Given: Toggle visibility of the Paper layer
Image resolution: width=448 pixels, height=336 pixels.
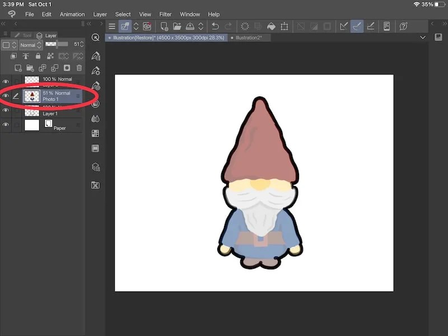Looking at the screenshot, I should pyautogui.click(x=6, y=124).
